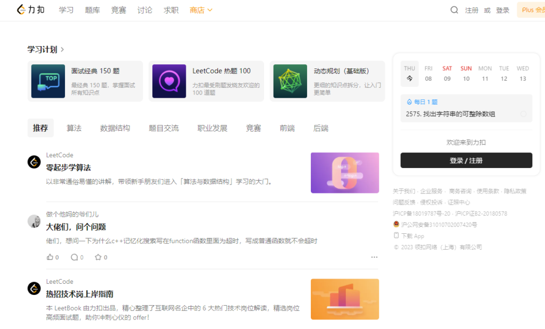Click the 沪ICP备18019787号-20 link
The image size is (545, 329).
point(422,214)
